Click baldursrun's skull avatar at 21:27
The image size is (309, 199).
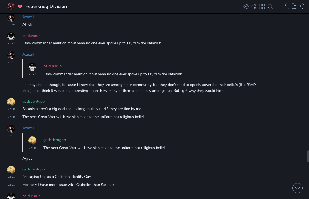11,36
